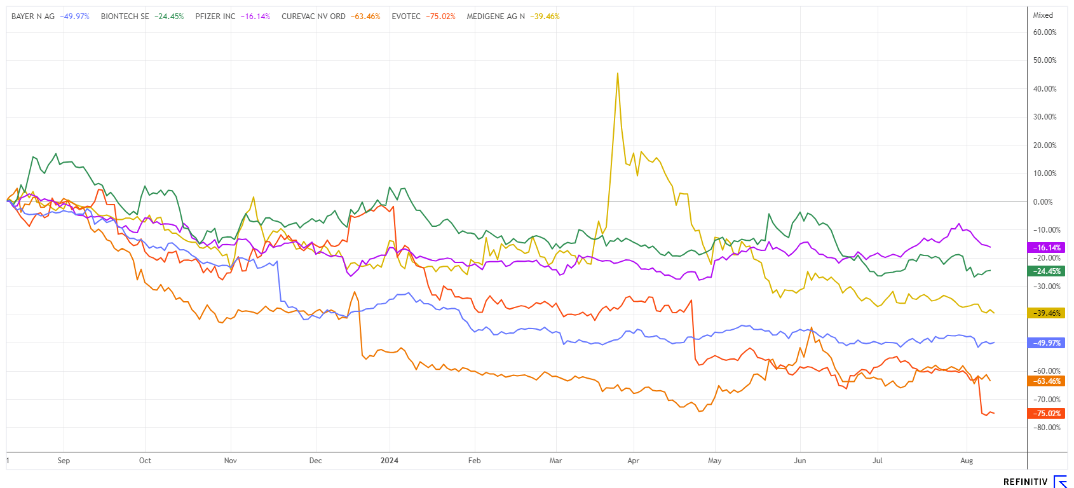Click the Aug label on the time axis
Image resolution: width=1074 pixels, height=488 pixels.
tap(966, 461)
